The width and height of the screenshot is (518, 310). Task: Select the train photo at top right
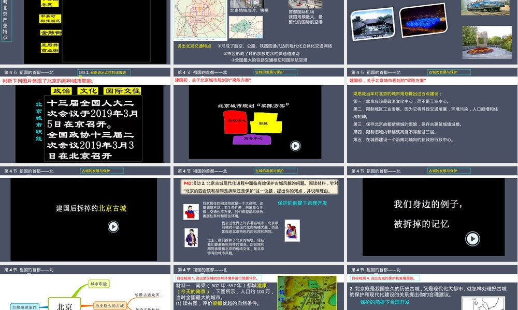tap(485, 8)
